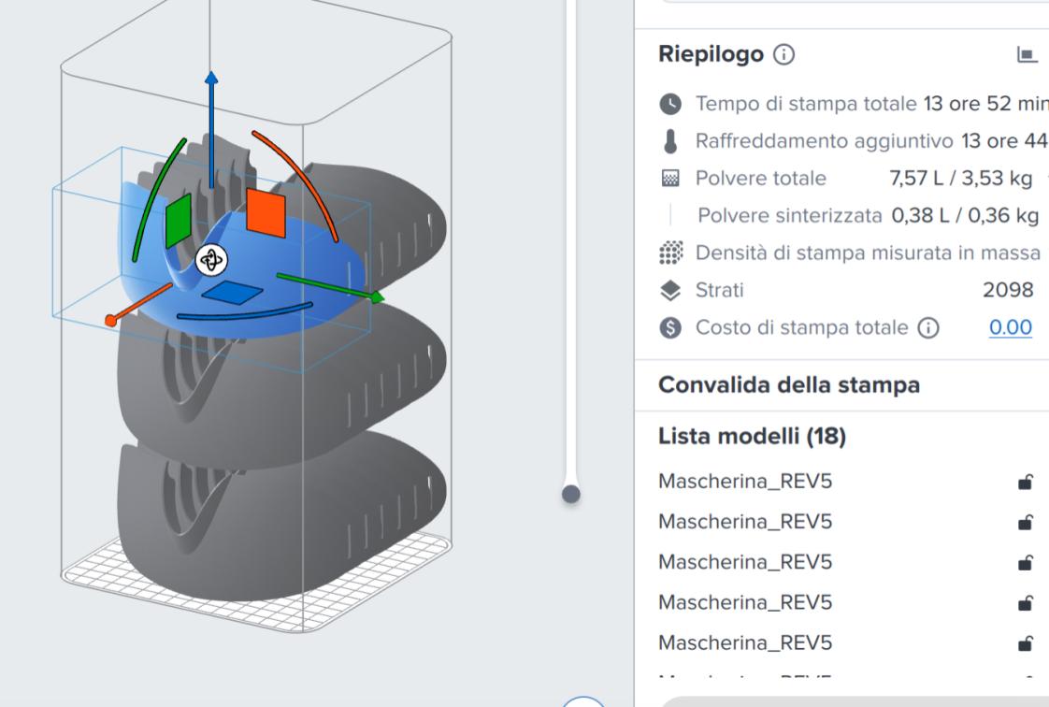Screen dimensions: 1049x707
Task: Open the Riepilogo info icon
Action: (783, 54)
